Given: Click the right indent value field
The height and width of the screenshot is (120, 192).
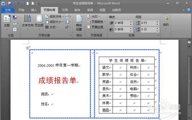Looking at the screenshot, I should (x=122, y=30).
